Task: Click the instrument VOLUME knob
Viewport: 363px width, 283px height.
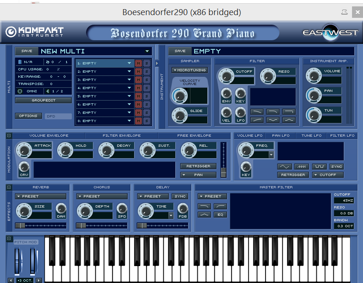Action: pos(314,75)
